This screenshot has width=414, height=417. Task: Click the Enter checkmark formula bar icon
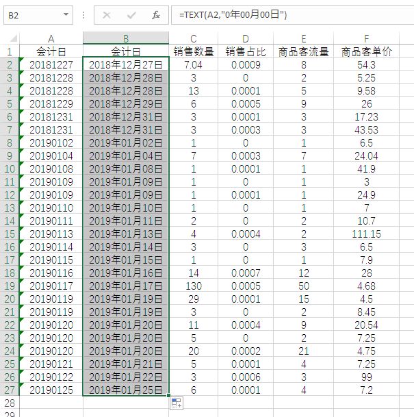point(131,15)
